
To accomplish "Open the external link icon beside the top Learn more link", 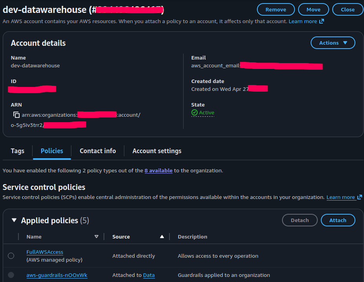I will tap(322, 21).
